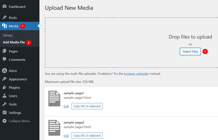Click the Media camera-and-note icon
The image size is (218, 140).
(5, 26)
